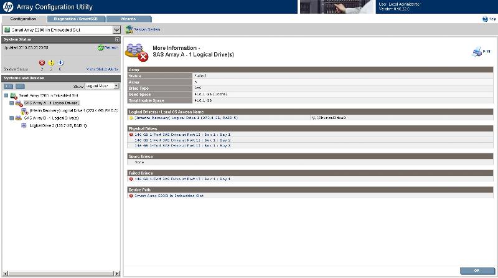Viewport: 498px width, 278px height.
Task: Click the OK button
Action: pos(476,271)
